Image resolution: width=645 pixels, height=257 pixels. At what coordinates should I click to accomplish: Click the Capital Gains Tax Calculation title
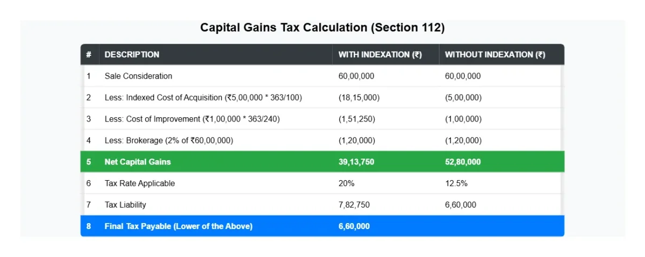pyautogui.click(x=322, y=27)
